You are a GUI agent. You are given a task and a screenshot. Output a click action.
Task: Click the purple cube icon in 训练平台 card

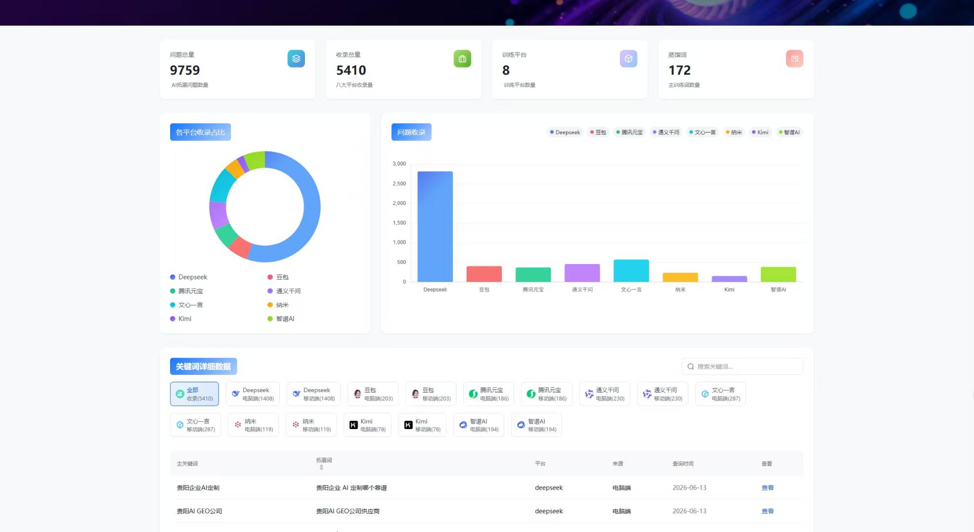(x=629, y=59)
